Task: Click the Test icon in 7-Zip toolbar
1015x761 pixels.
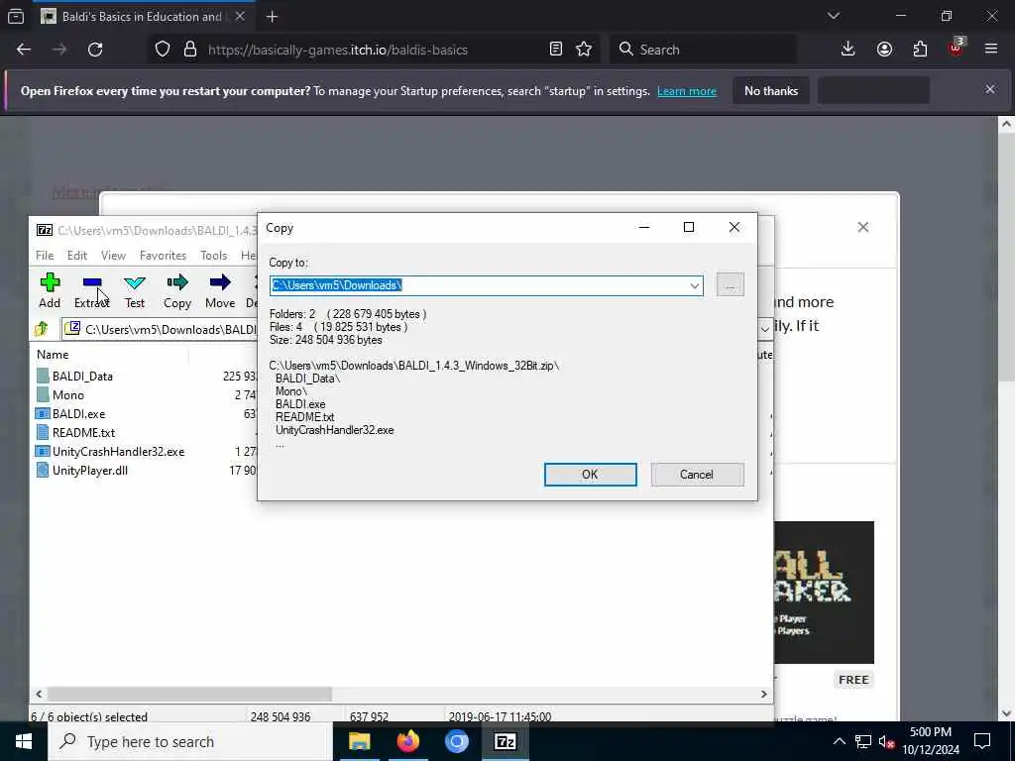Action: click(x=135, y=282)
